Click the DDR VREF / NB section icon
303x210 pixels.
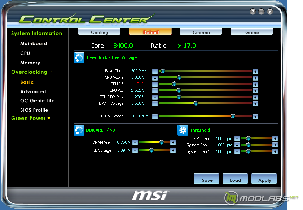(x=79, y=130)
